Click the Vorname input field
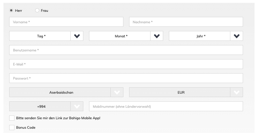The height and width of the screenshot is (133, 258). tap(66, 22)
